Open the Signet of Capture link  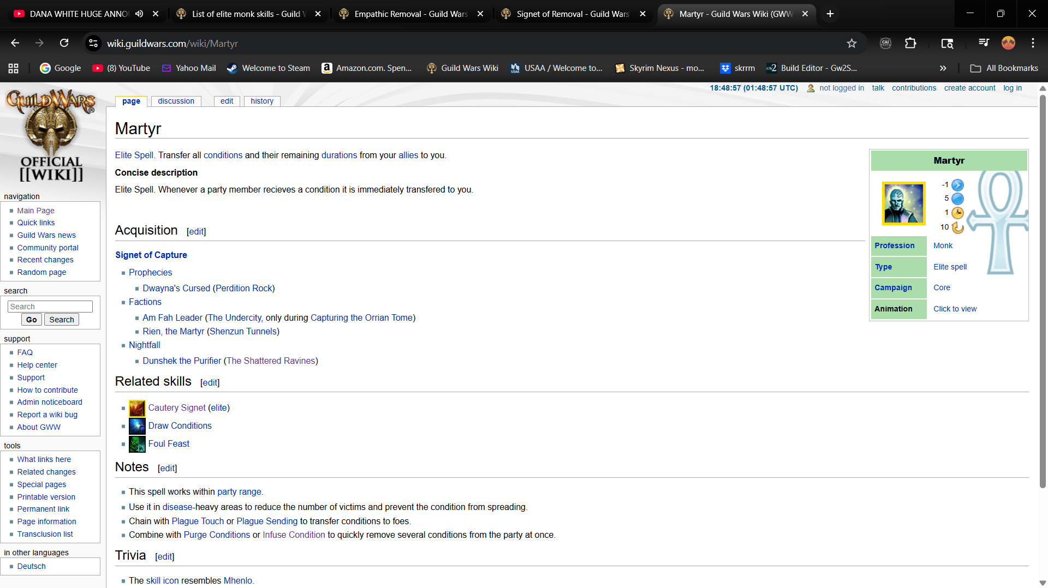pos(151,255)
